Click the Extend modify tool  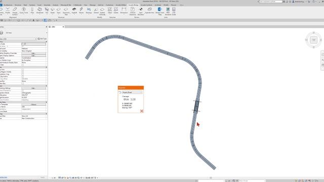[96, 11]
